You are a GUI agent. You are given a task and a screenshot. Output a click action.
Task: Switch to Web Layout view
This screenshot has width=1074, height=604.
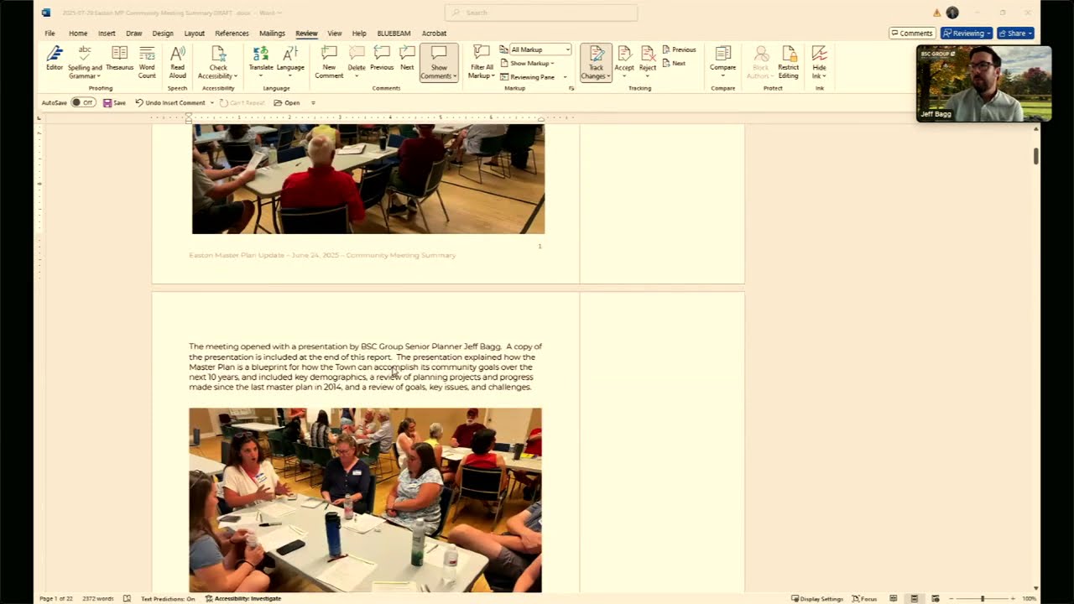point(935,598)
